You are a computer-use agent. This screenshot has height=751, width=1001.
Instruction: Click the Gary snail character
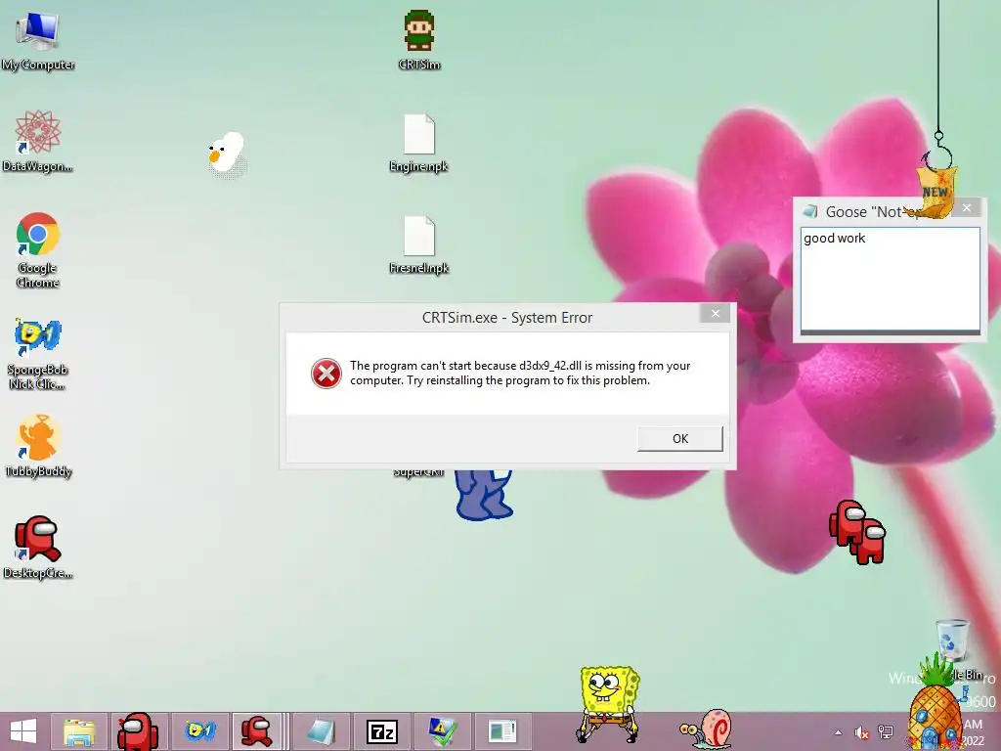[706, 728]
